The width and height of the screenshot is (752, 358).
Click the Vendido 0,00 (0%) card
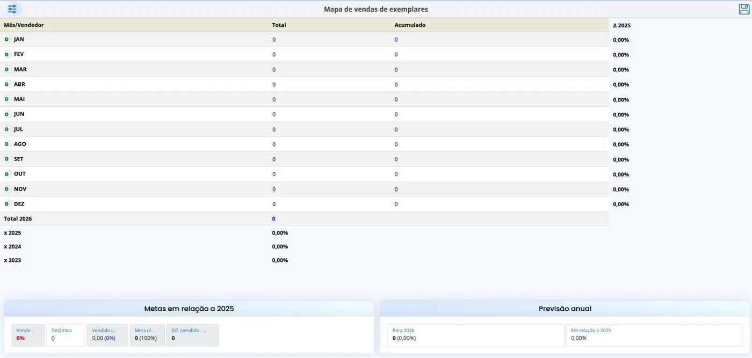point(107,335)
